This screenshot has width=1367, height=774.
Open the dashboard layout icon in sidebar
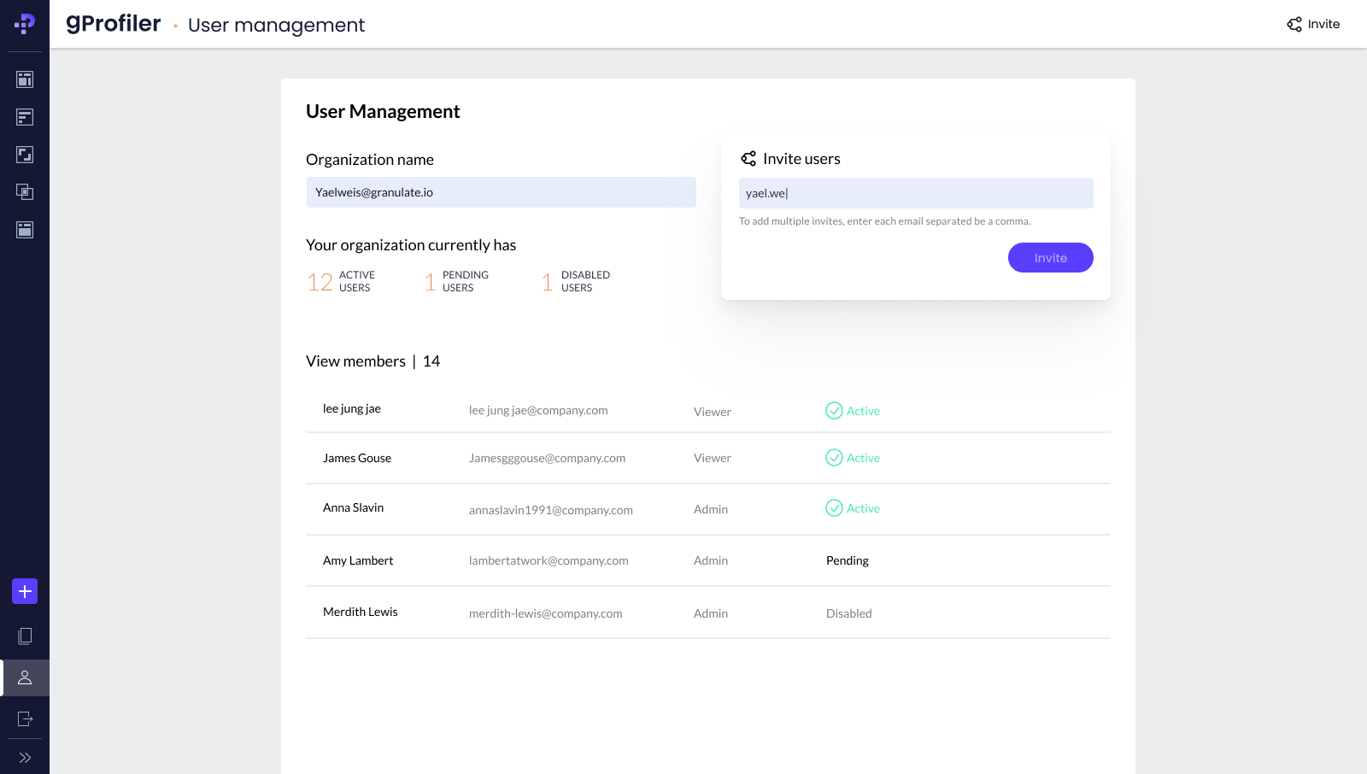coord(25,79)
